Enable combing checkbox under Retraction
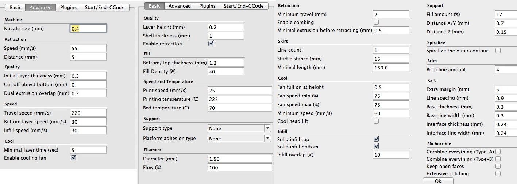517x184 pixels. click(x=376, y=23)
